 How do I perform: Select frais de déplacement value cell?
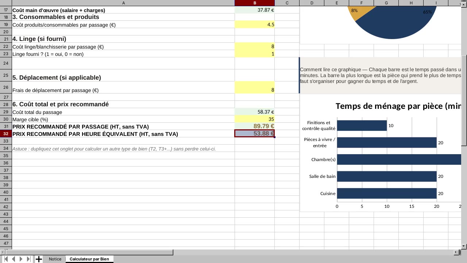click(x=255, y=87)
